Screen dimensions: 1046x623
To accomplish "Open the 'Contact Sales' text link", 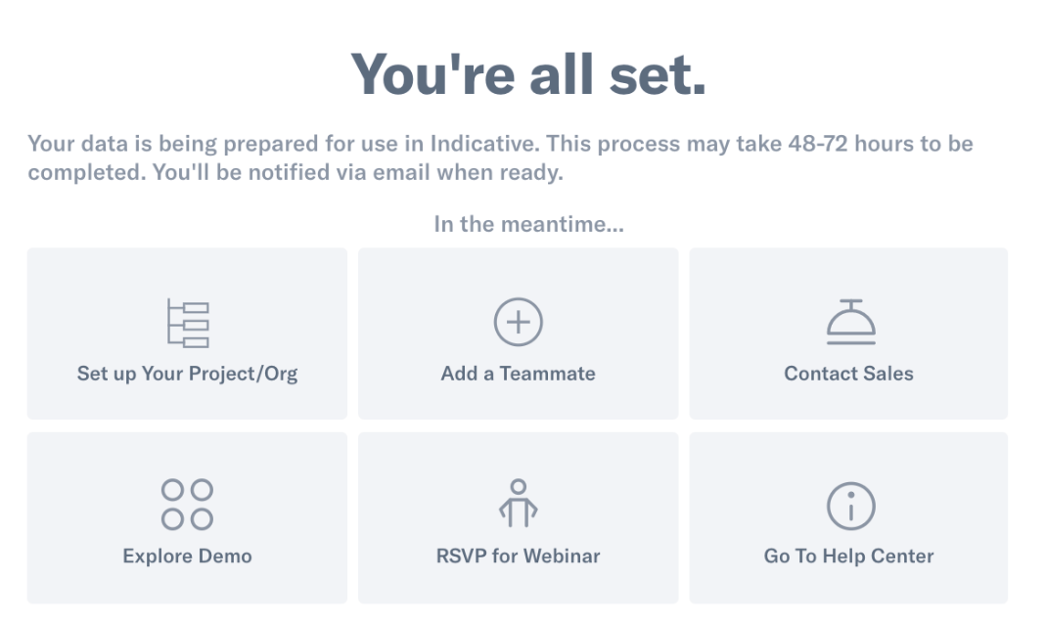I will [848, 374].
